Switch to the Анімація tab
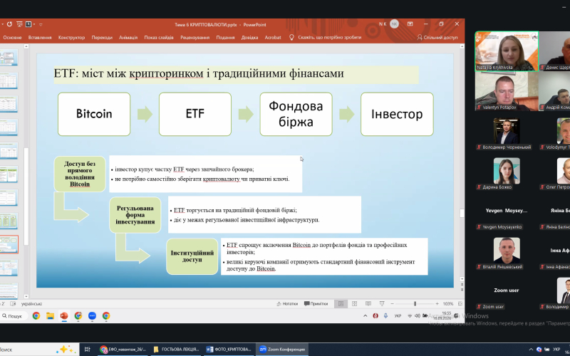The width and height of the screenshot is (570, 356). [x=128, y=38]
